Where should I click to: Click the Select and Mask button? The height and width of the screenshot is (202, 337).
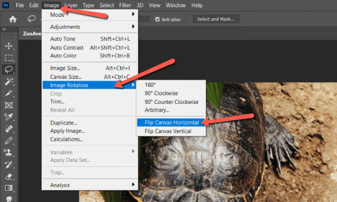pos(216,19)
